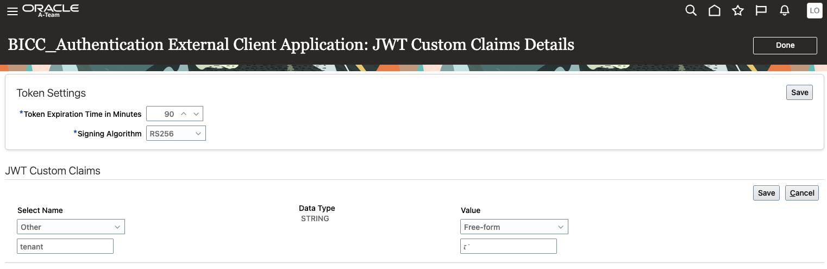Click the BICC_Authentication page title
This screenshot has width=827, height=269.
291,45
